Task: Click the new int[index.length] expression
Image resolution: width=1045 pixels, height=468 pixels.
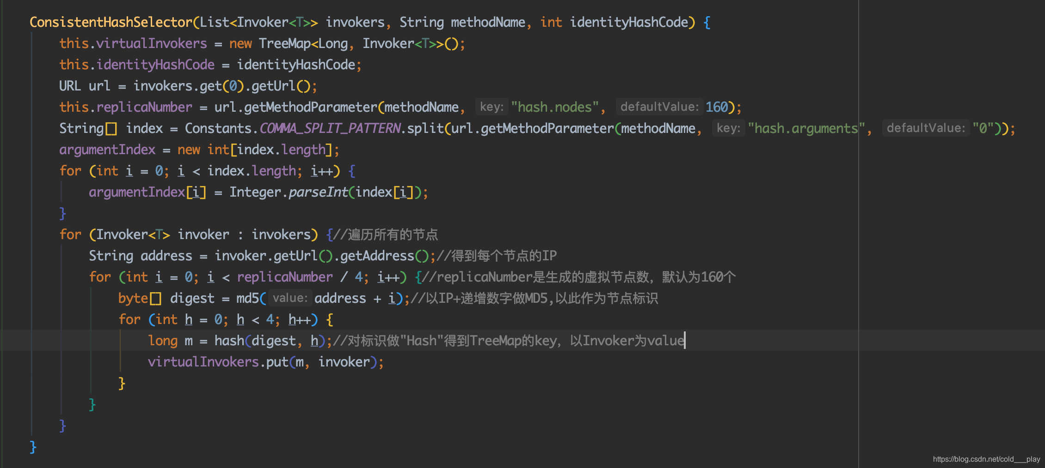Action: (255, 150)
